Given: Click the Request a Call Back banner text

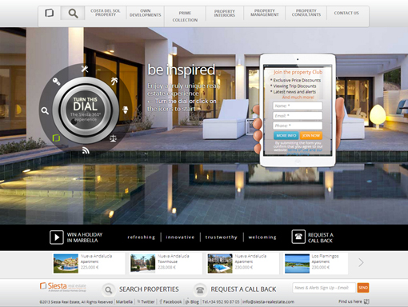Looking at the screenshot, I should (x=320, y=237).
